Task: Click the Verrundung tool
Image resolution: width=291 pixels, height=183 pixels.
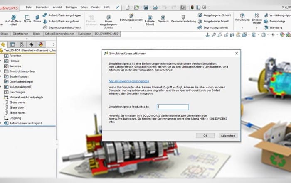Action: (x=242, y=17)
